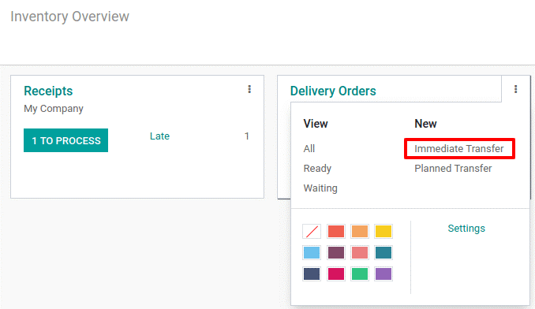The height and width of the screenshot is (309, 535).
Task: Pick the magenta color swatch
Action: (x=335, y=274)
